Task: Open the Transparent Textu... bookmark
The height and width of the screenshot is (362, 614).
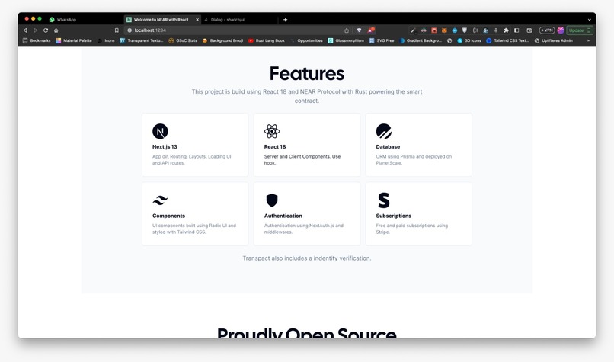Action: [x=142, y=40]
